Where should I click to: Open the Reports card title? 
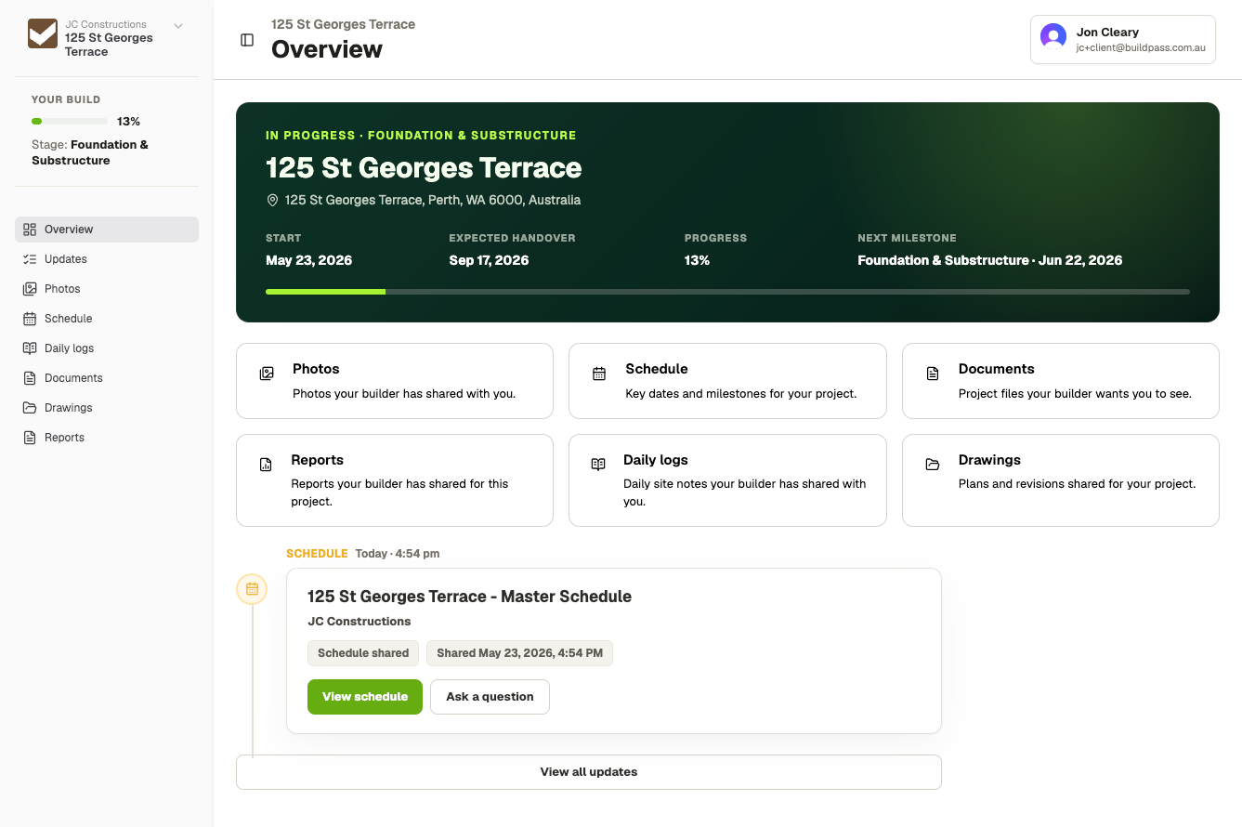click(317, 460)
